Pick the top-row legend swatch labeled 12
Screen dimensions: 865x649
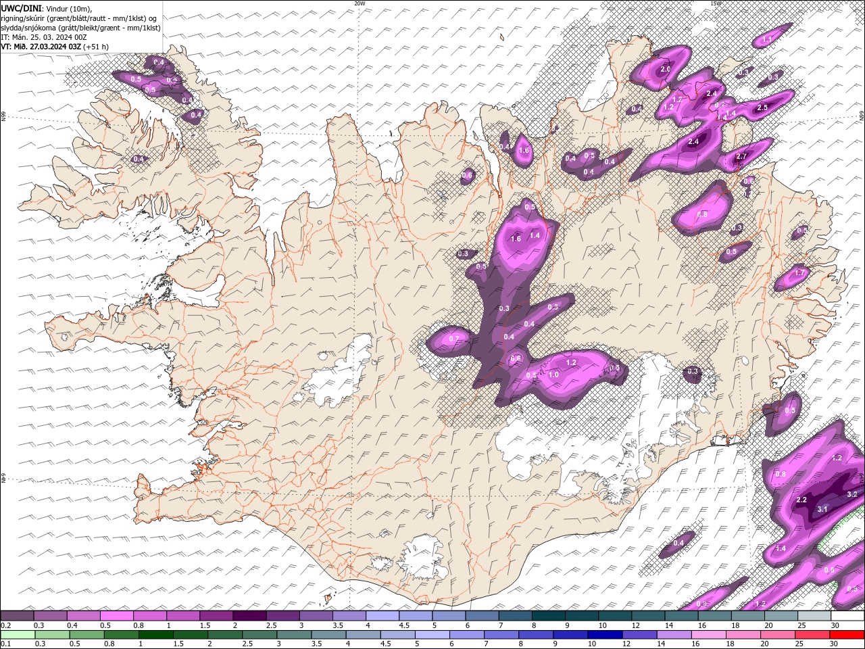(x=649, y=615)
